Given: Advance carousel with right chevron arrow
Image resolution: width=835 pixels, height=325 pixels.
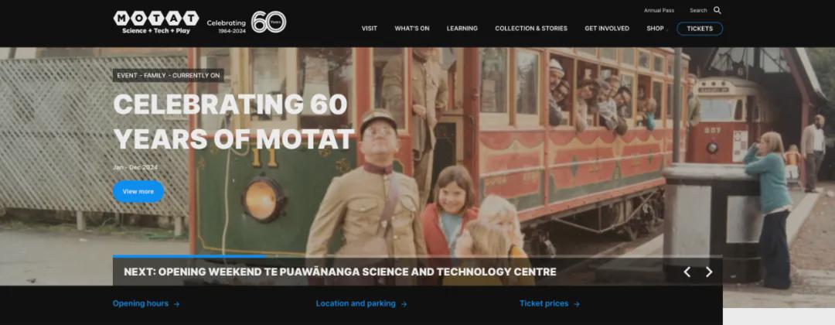Looking at the screenshot, I should pos(709,272).
